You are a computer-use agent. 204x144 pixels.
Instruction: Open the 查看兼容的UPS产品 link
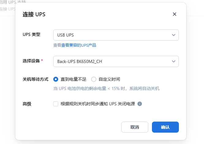click(x=79, y=45)
